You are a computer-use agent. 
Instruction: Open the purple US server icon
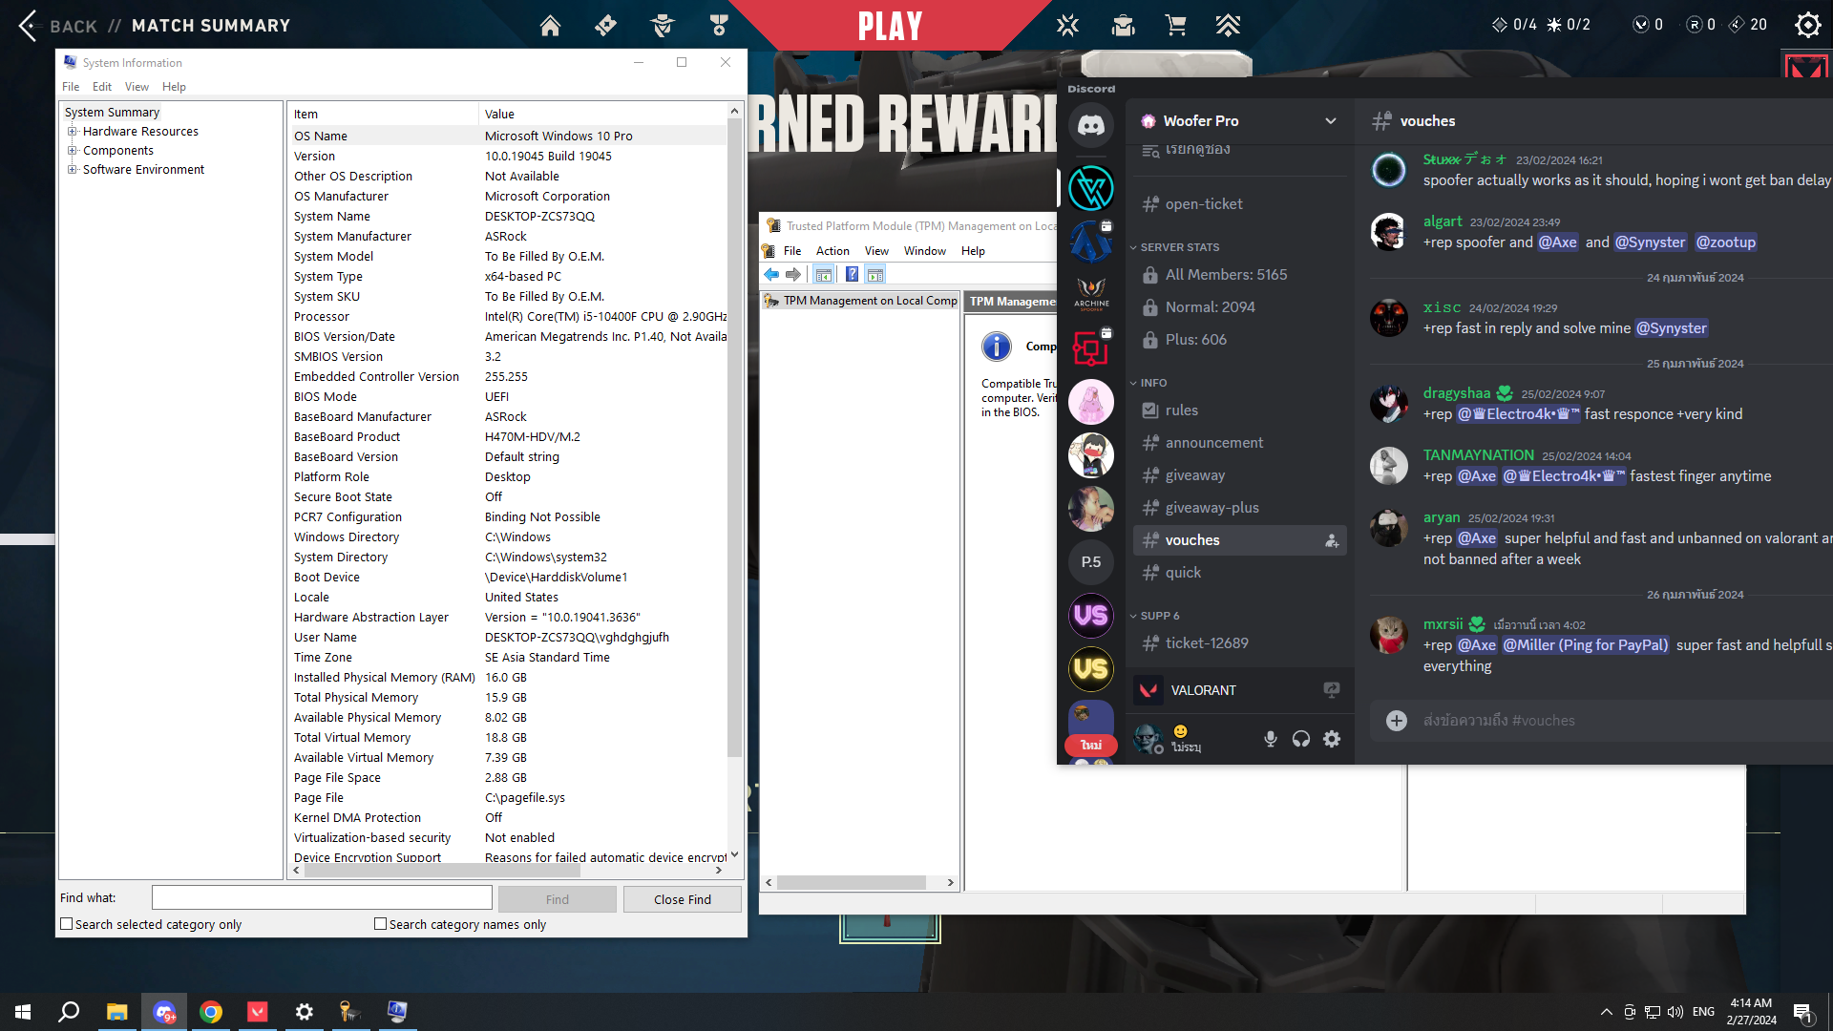click(1091, 616)
